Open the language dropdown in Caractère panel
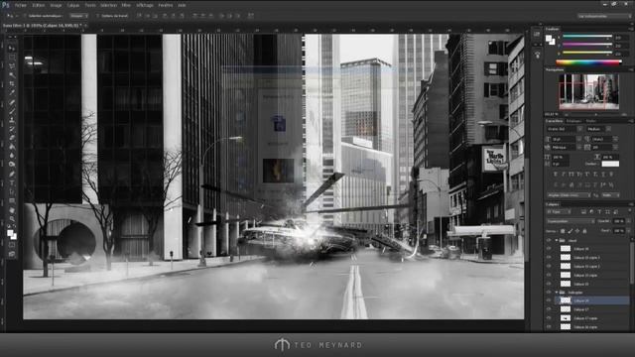The height and width of the screenshot is (357, 635). pos(569,195)
